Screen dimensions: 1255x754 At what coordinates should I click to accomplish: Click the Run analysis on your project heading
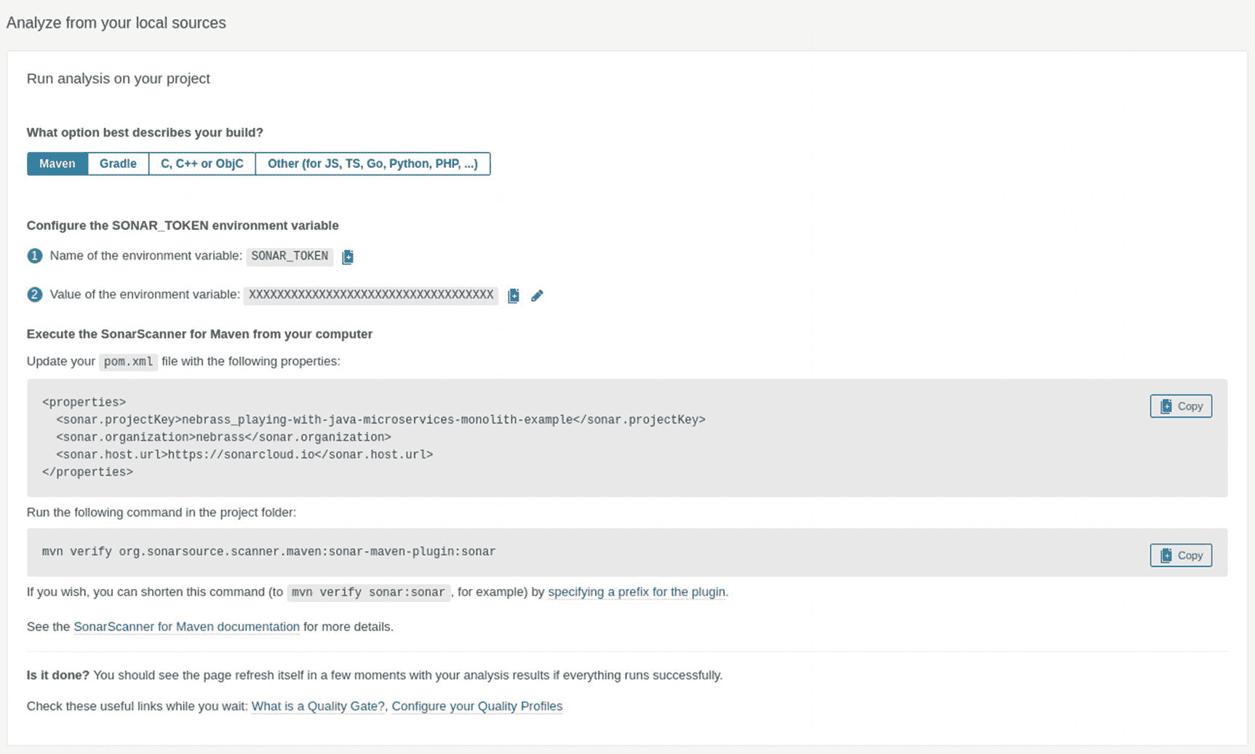pos(119,79)
